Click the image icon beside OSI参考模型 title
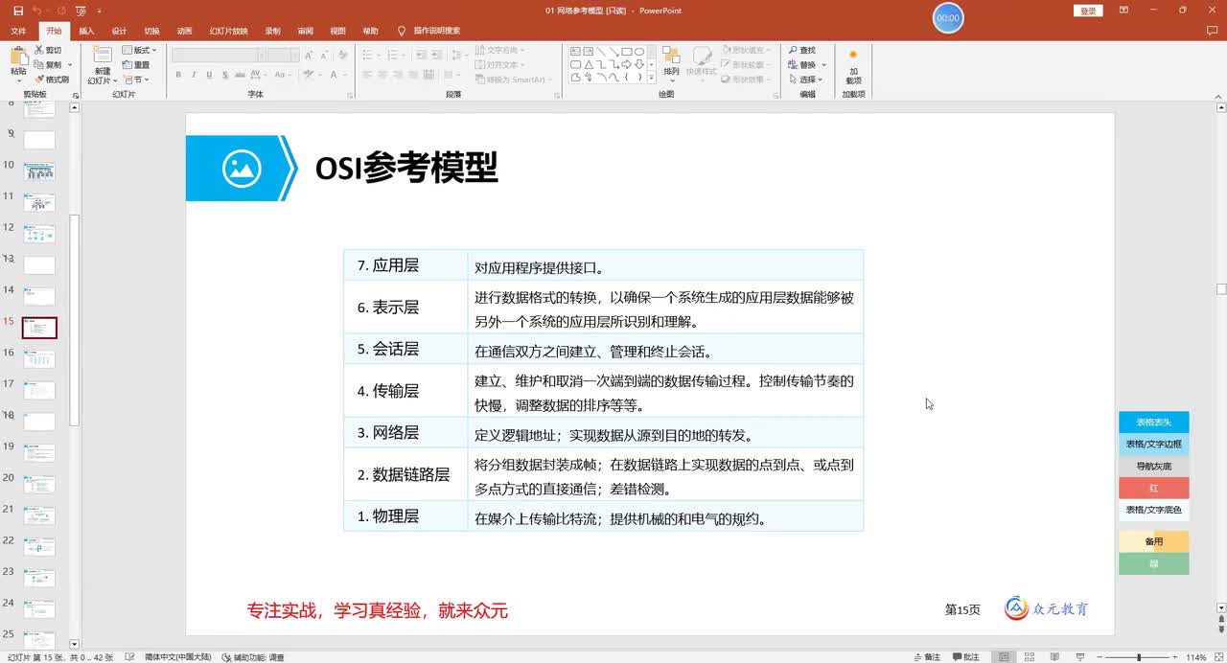 [242, 169]
